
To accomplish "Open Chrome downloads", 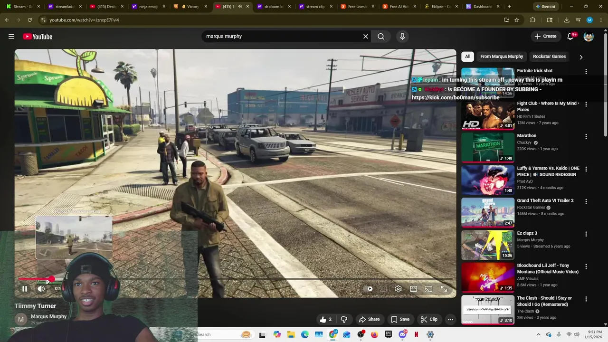I will click(567, 20).
